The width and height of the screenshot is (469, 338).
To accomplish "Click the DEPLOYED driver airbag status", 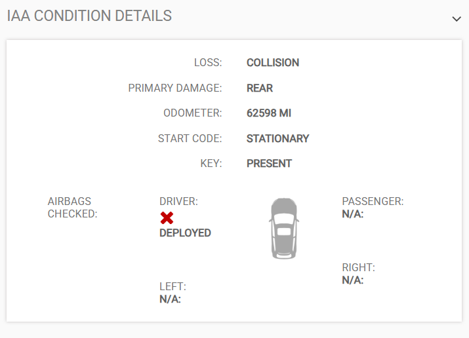I will click(185, 233).
